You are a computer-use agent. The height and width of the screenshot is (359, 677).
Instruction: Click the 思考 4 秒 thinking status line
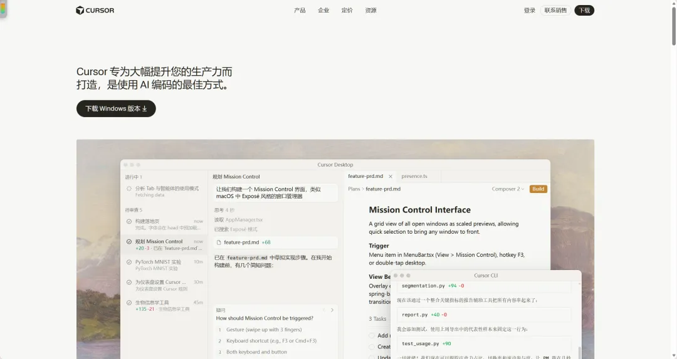(224, 210)
